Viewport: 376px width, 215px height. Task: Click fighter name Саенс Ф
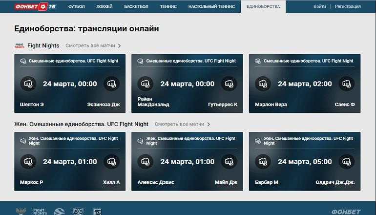tap(345, 105)
